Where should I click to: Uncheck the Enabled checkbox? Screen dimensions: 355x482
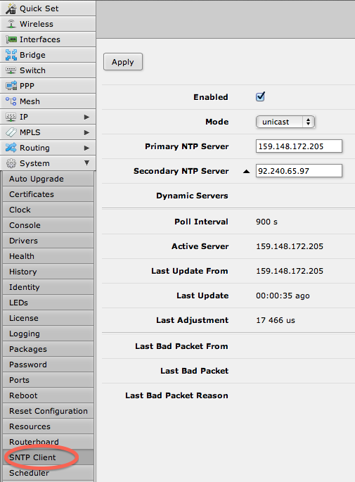(260, 97)
